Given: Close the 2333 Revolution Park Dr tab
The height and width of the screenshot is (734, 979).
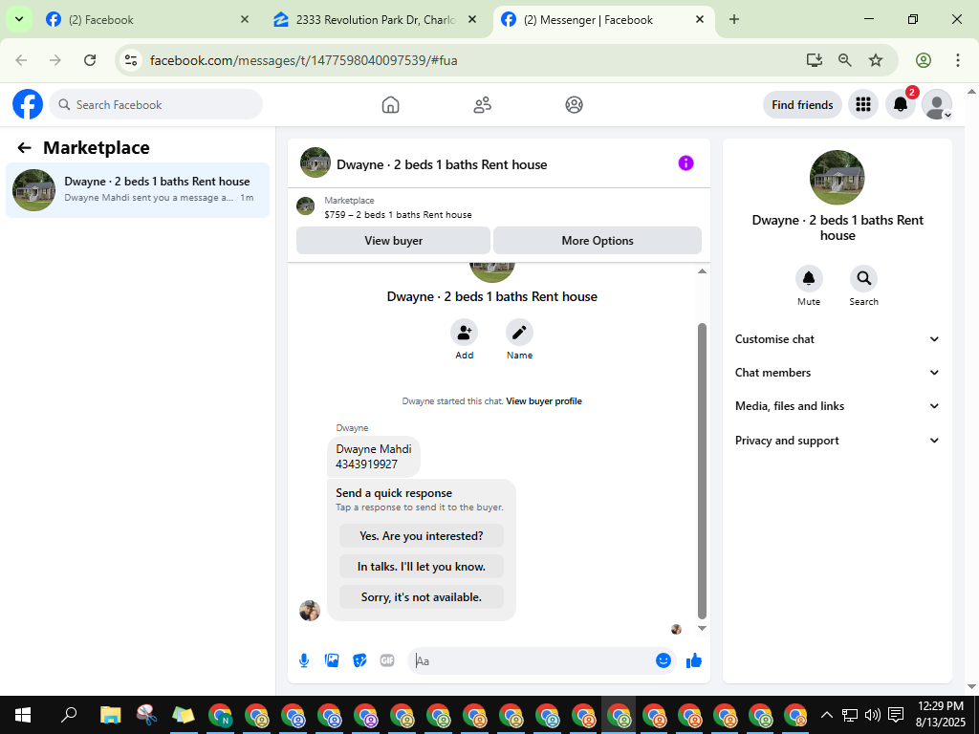Looking at the screenshot, I should (472, 19).
